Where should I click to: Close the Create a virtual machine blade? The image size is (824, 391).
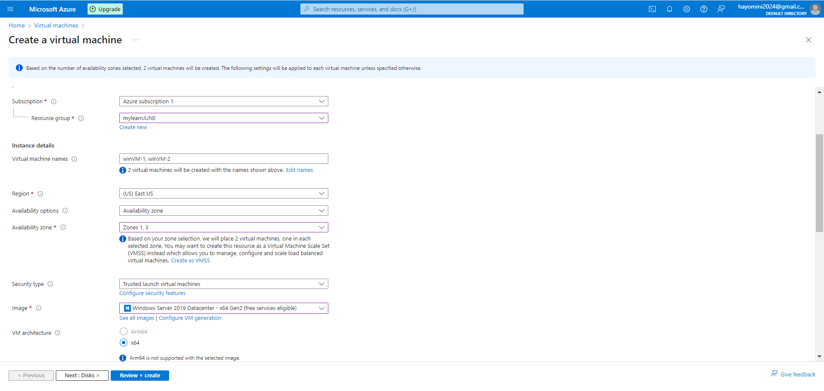(x=809, y=40)
